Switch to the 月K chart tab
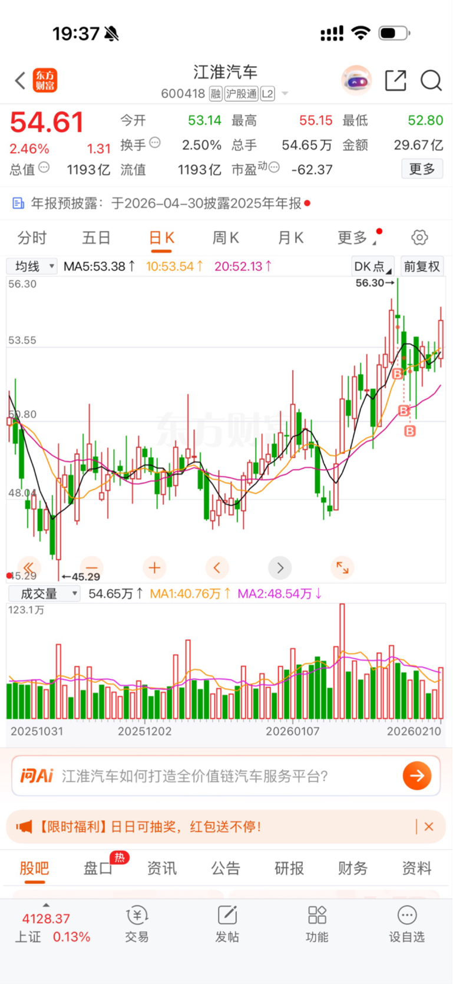This screenshot has width=453, height=984. pyautogui.click(x=290, y=238)
